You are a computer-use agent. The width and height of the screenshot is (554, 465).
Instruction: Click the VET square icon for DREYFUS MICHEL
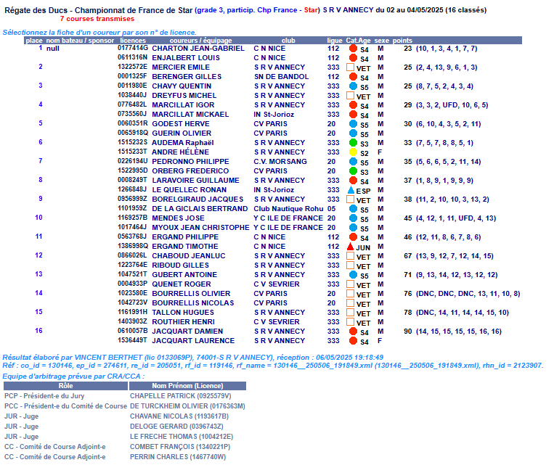(351, 96)
